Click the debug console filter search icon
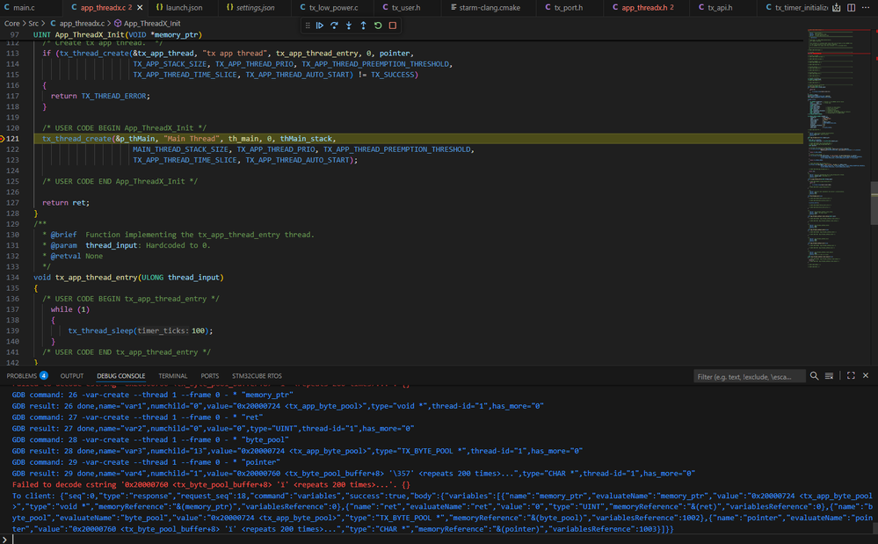Viewport: 878px width, 544px height. coord(815,376)
